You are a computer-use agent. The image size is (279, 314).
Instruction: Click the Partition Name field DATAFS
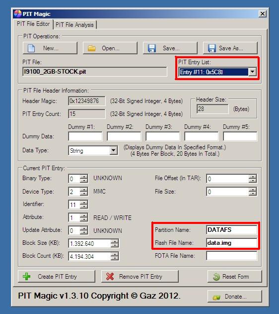coord(232,230)
